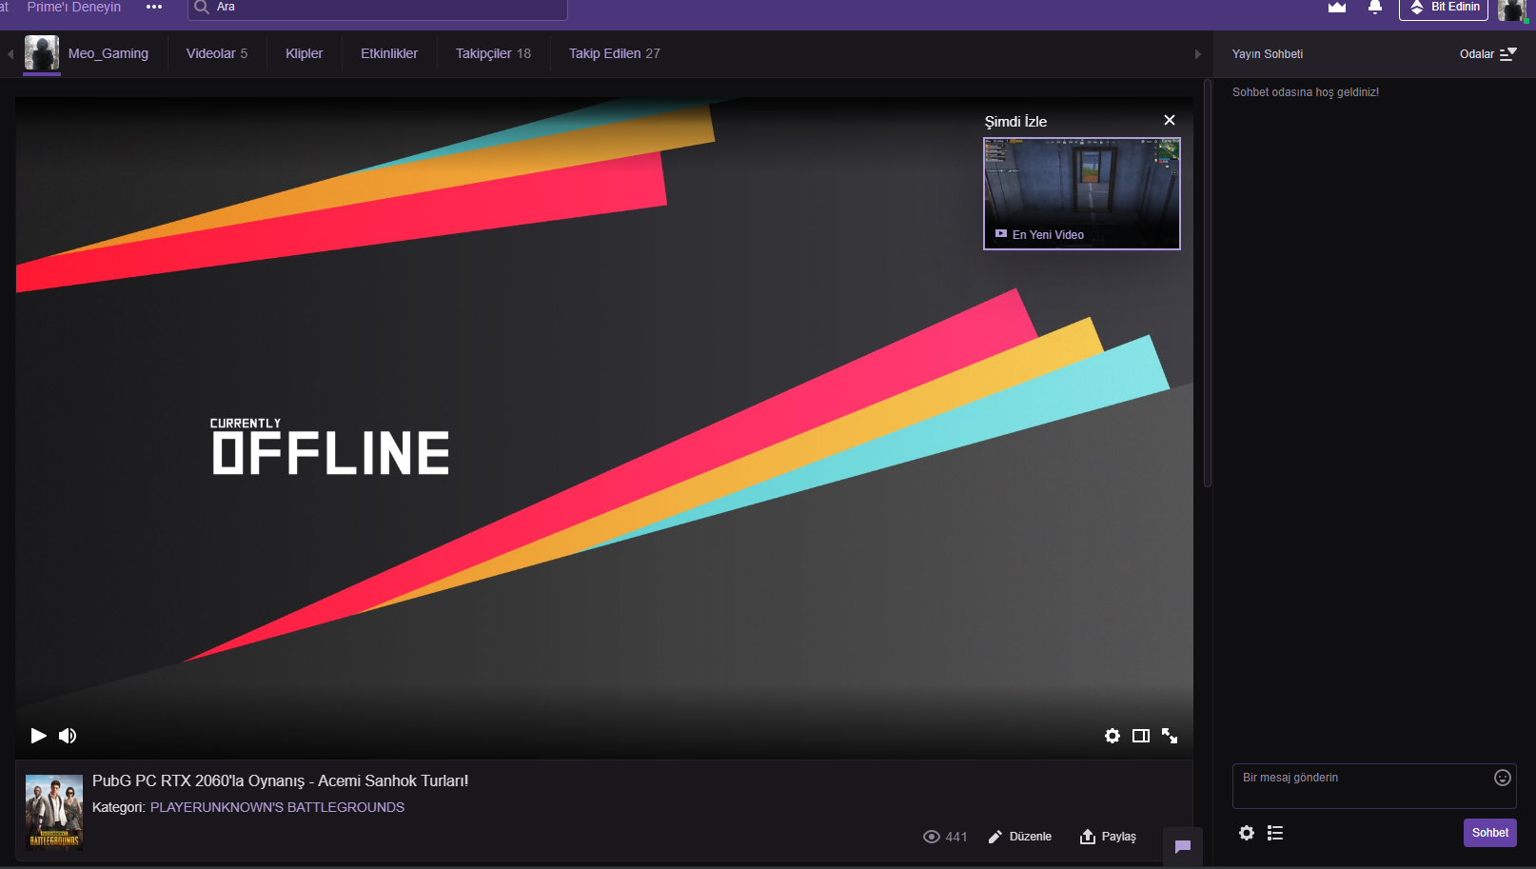The width and height of the screenshot is (1536, 869).
Task: Click Paylaş to share
Action: pos(1108,837)
